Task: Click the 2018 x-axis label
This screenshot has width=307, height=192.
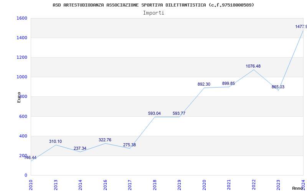Action: coord(155,185)
